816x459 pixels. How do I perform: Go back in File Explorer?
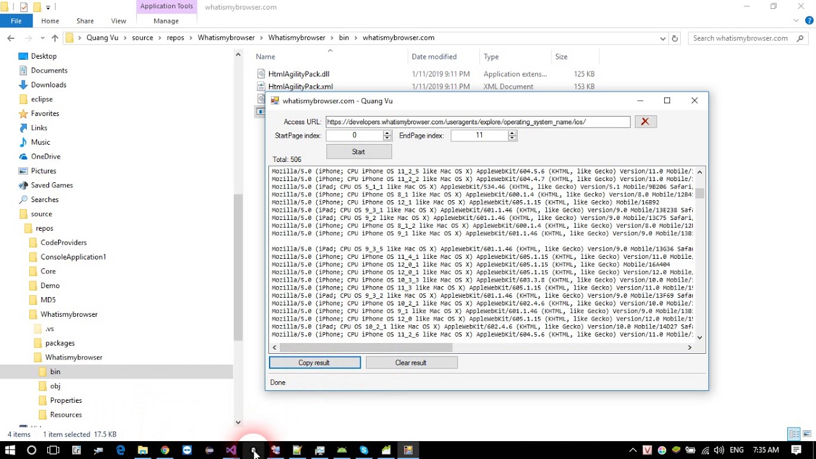click(11, 38)
